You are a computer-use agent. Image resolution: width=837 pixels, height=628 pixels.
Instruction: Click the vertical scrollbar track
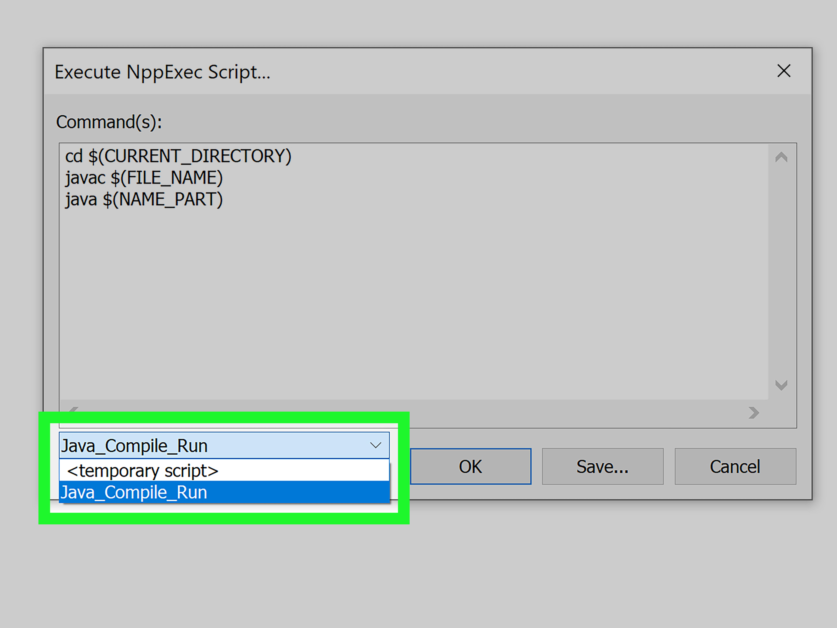[x=780, y=273]
